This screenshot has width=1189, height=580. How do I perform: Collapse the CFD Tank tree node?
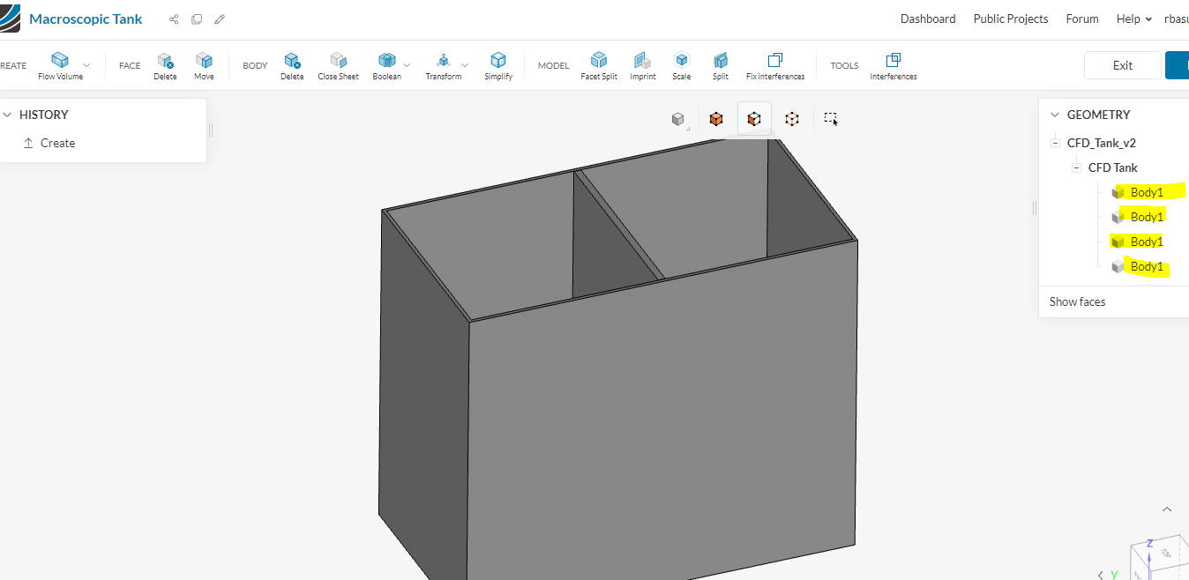(1076, 167)
